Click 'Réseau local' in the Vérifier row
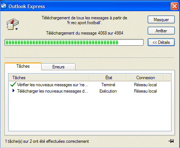 [x=145, y=85]
